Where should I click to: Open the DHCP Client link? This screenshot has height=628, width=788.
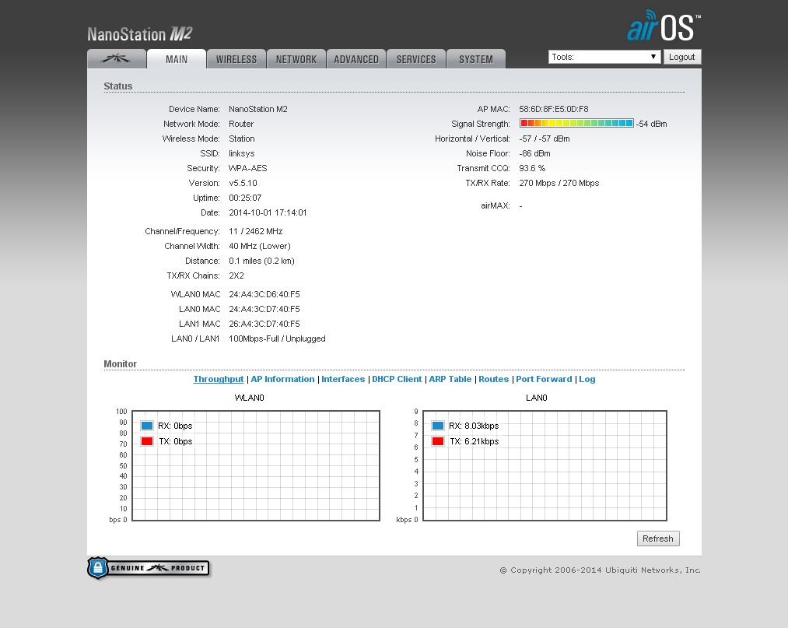397,379
